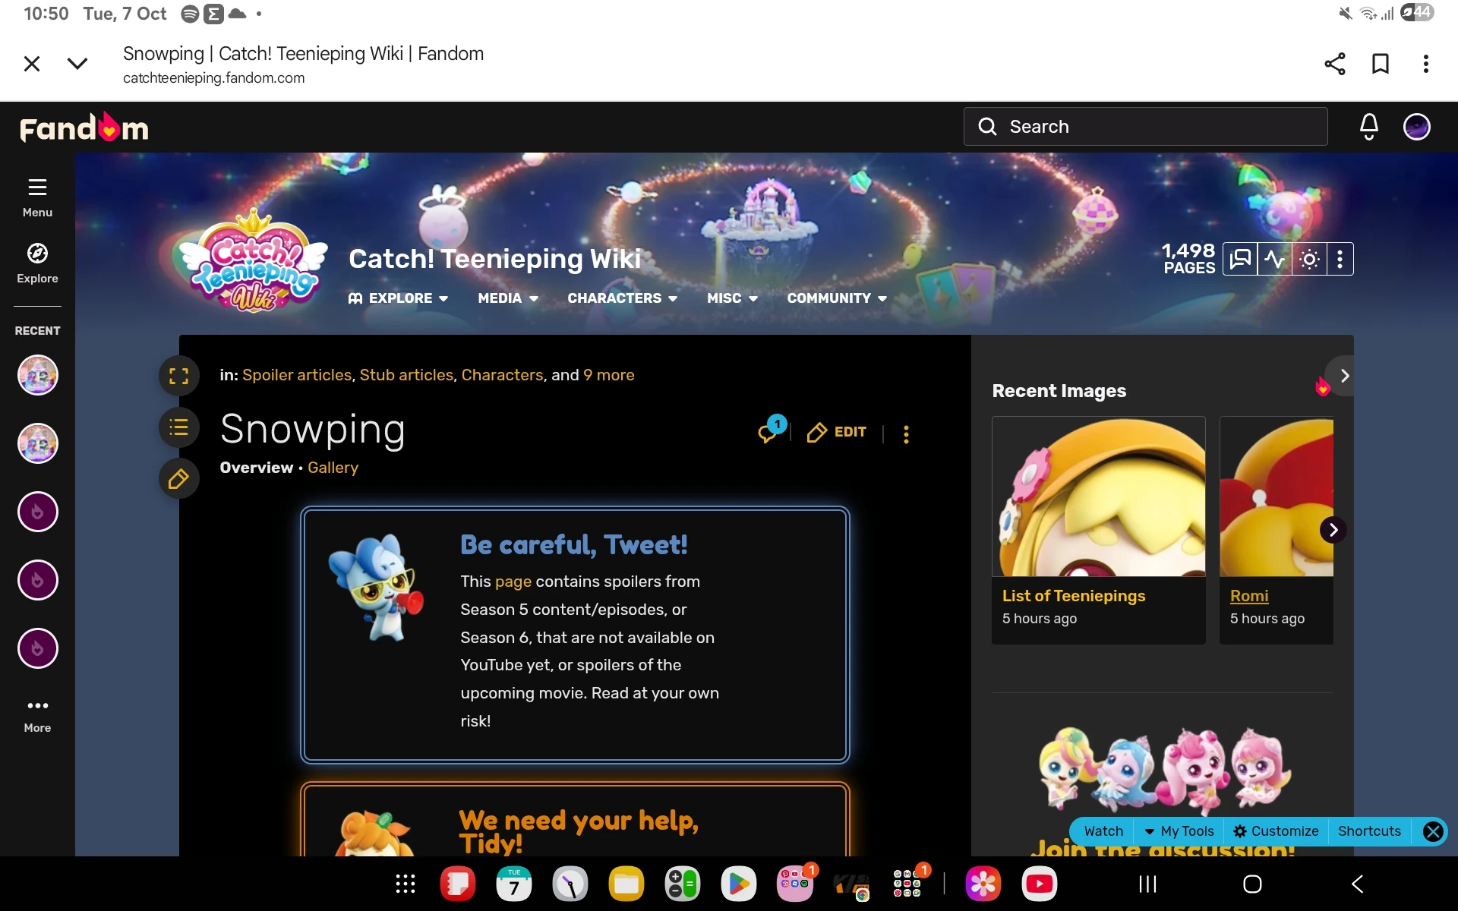Image resolution: width=1458 pixels, height=911 pixels.
Task: Click the notifications bell
Action: (1368, 126)
